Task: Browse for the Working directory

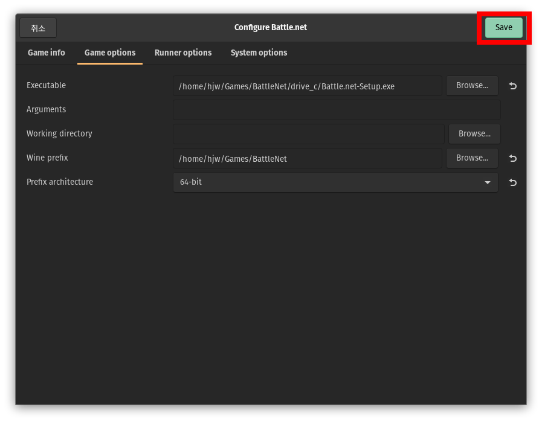Action: (474, 134)
